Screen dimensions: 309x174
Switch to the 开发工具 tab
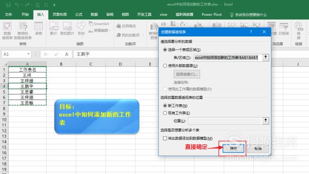click(144, 15)
